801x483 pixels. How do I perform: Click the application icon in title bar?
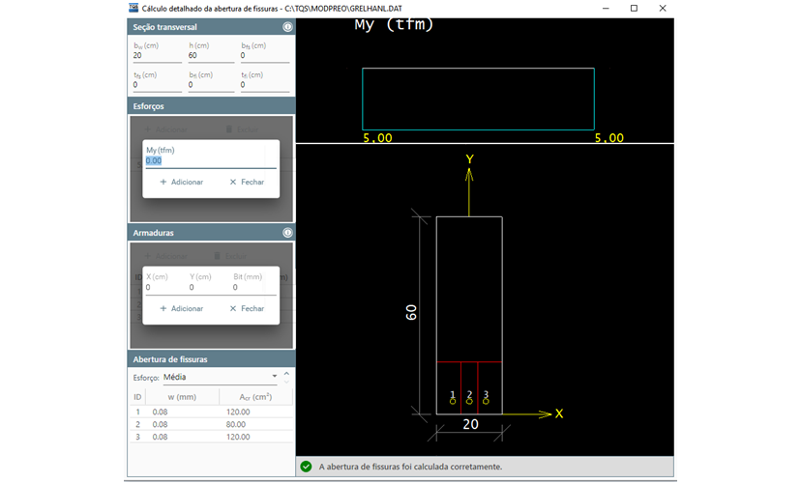pyautogui.click(x=133, y=8)
